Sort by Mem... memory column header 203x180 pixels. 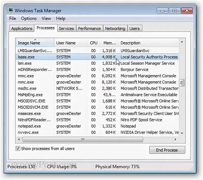point(109,43)
